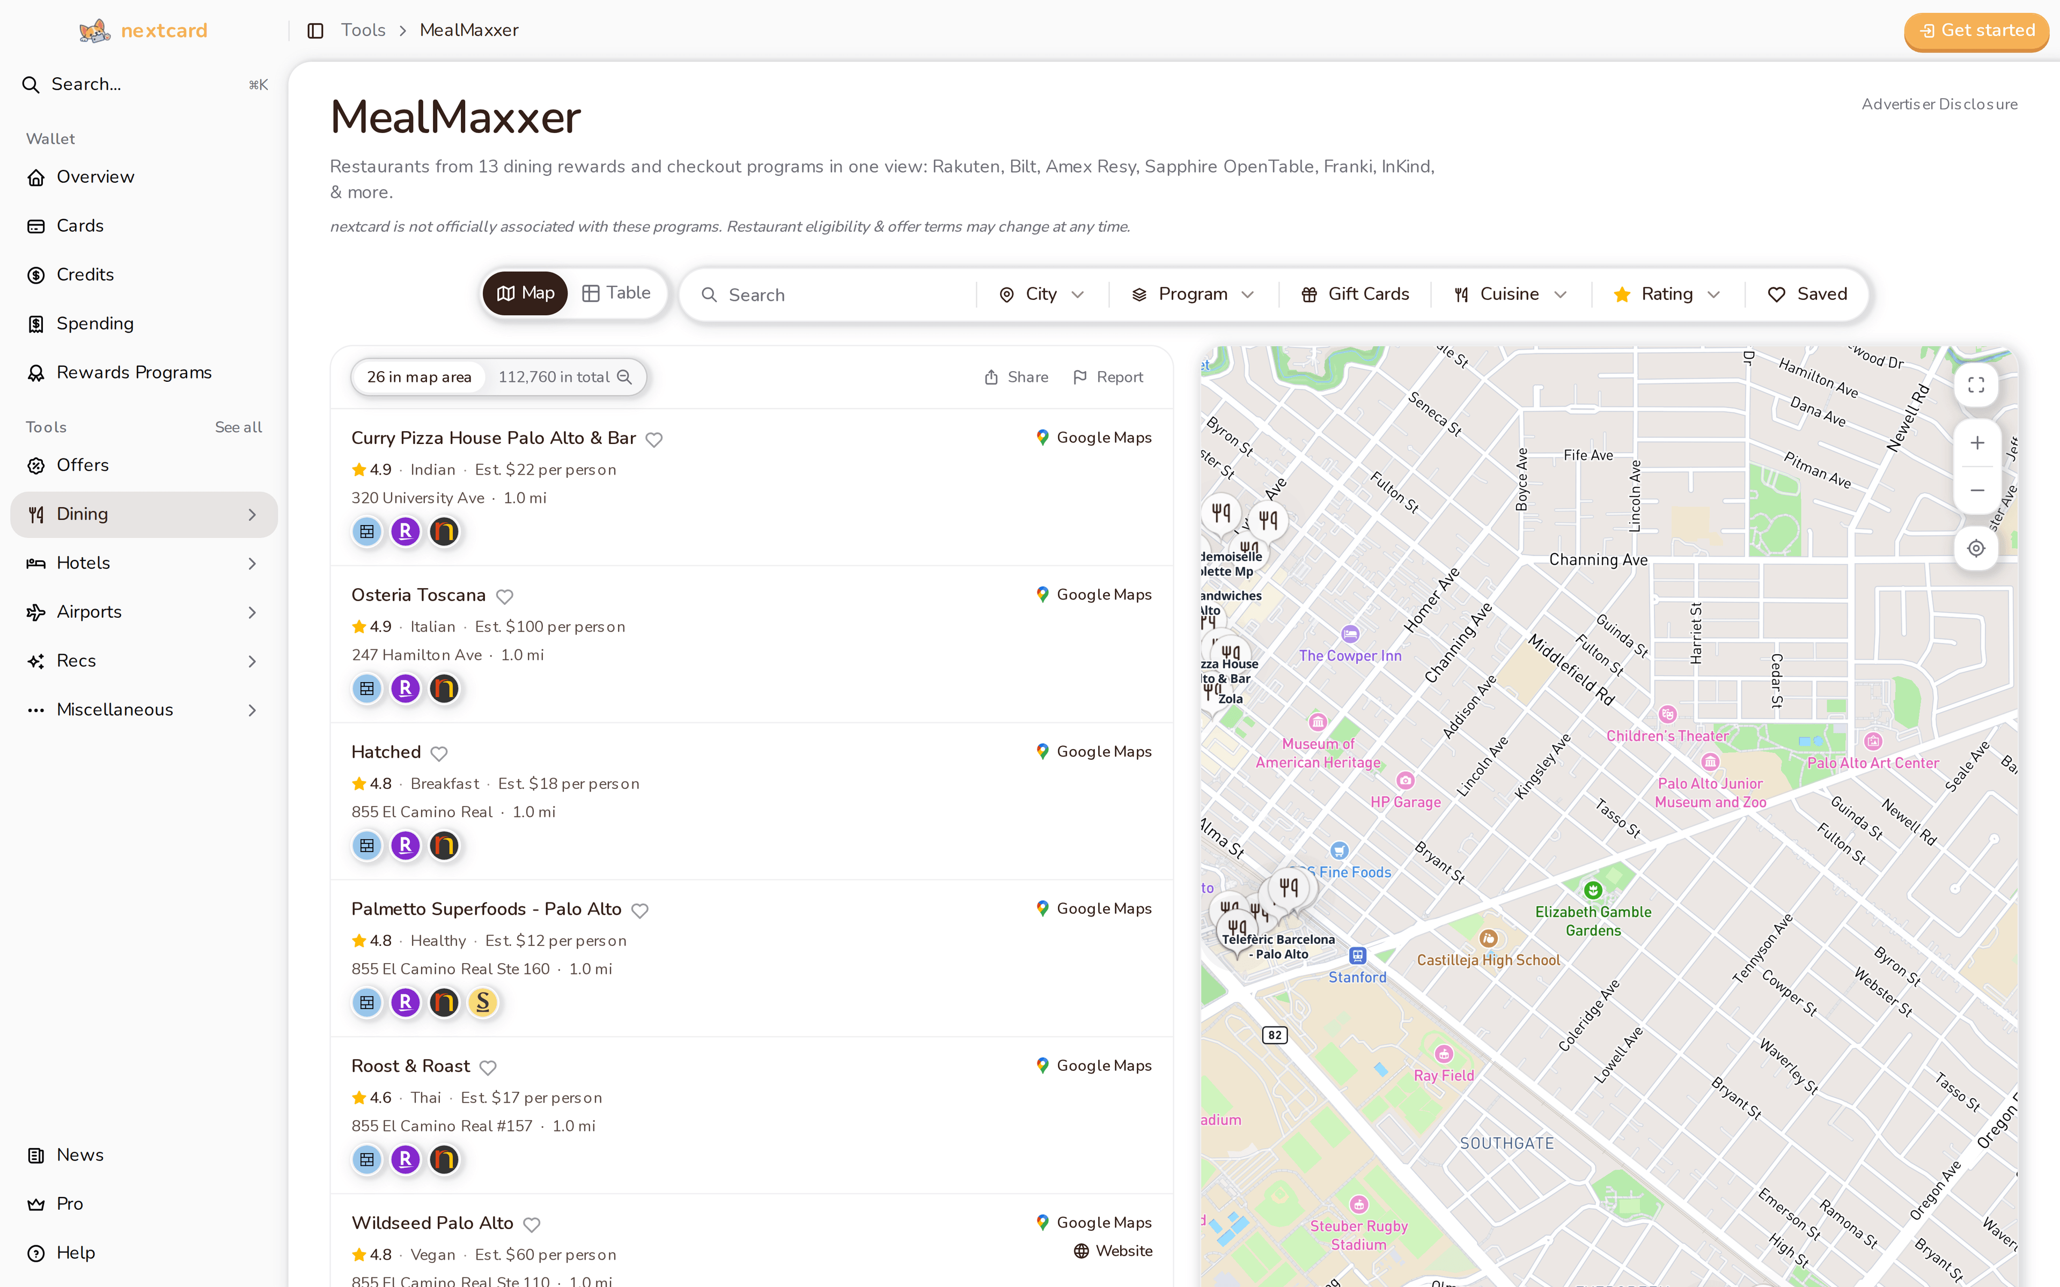This screenshot has width=2060, height=1287.
Task: Open Wildseed Palo Alto Website link
Action: tap(1114, 1251)
